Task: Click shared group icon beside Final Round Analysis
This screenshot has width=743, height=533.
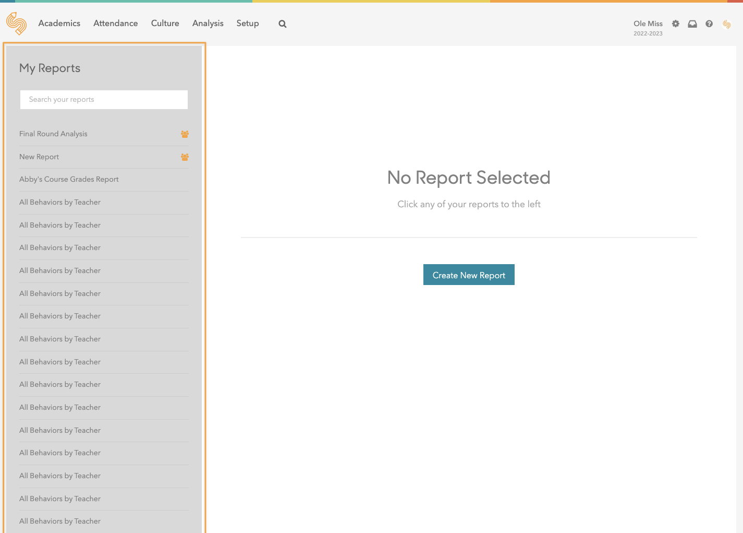Action: pos(185,134)
